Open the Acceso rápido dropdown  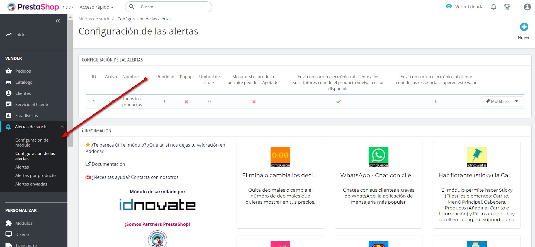coord(96,7)
